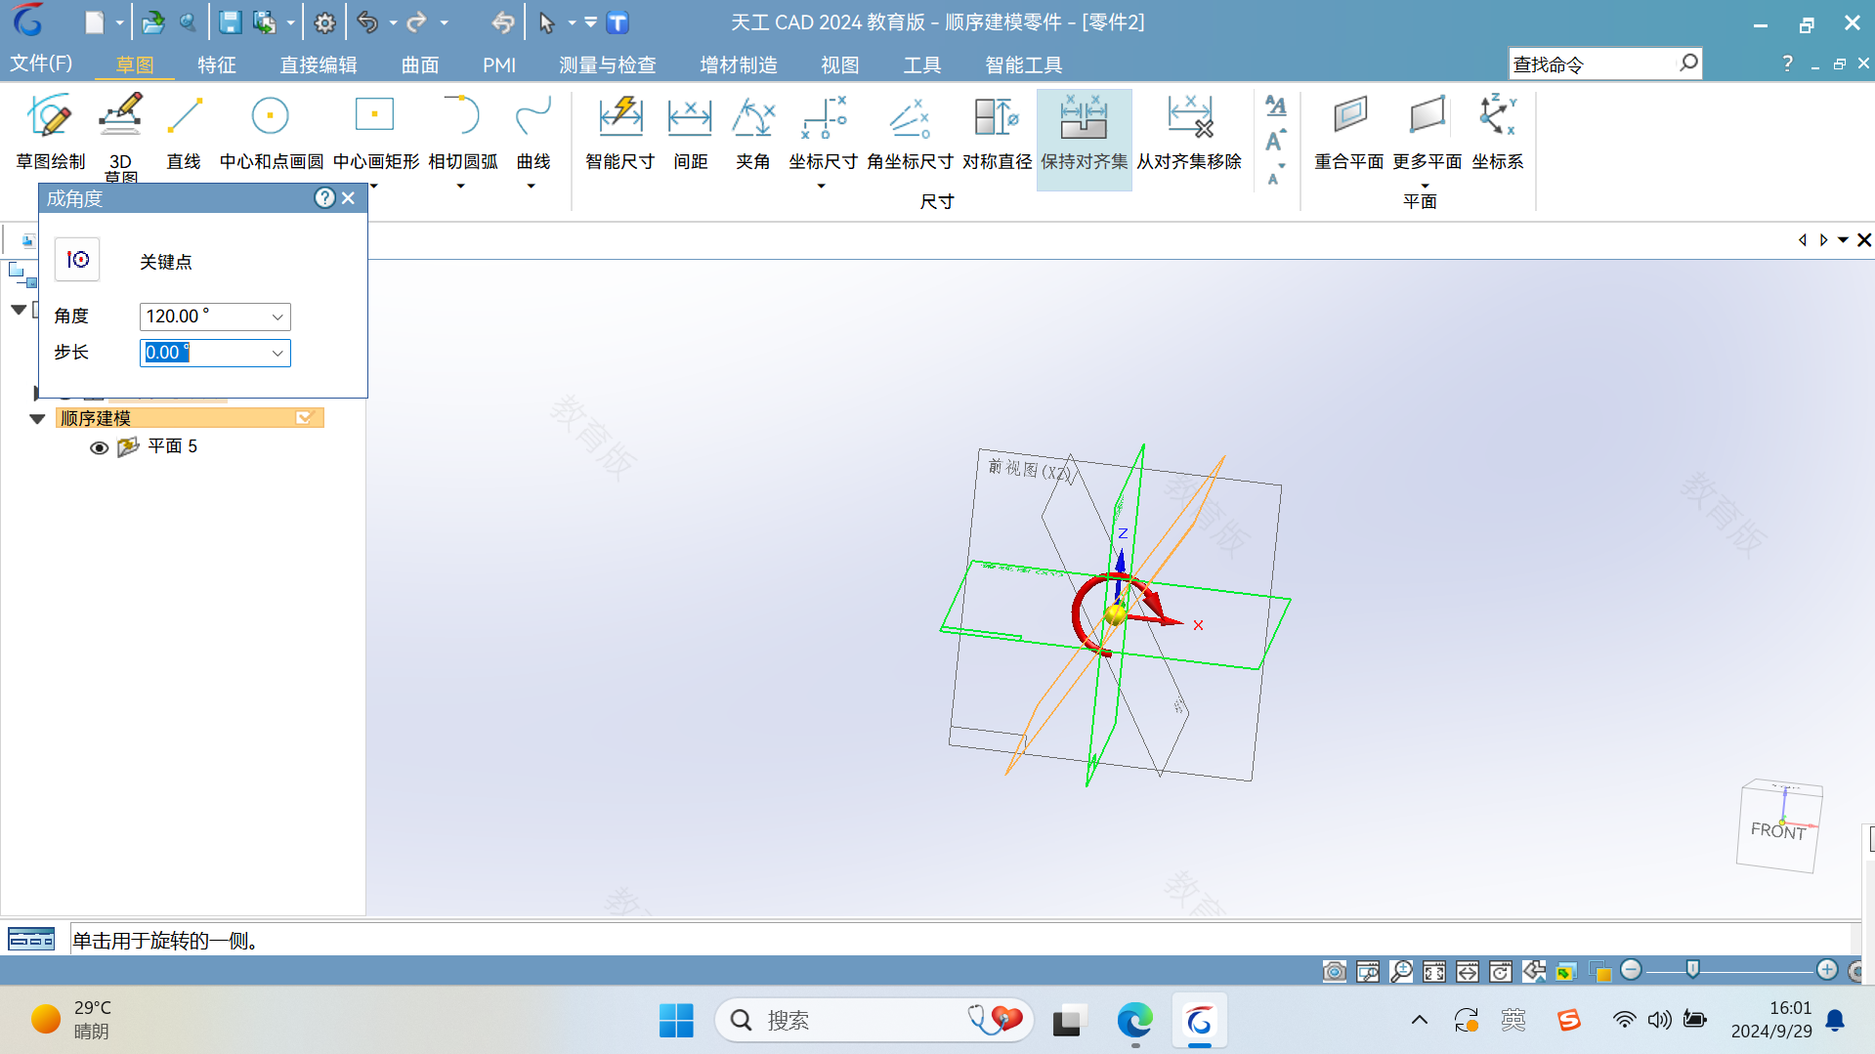Image resolution: width=1875 pixels, height=1054 pixels.
Task: Click zoom area magnifier in status bar
Action: [1401, 971]
